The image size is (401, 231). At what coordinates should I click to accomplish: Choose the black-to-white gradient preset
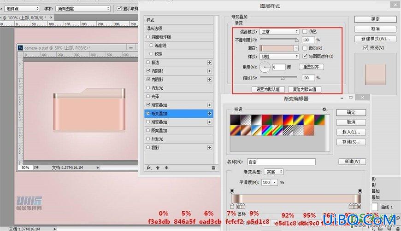[256, 120]
